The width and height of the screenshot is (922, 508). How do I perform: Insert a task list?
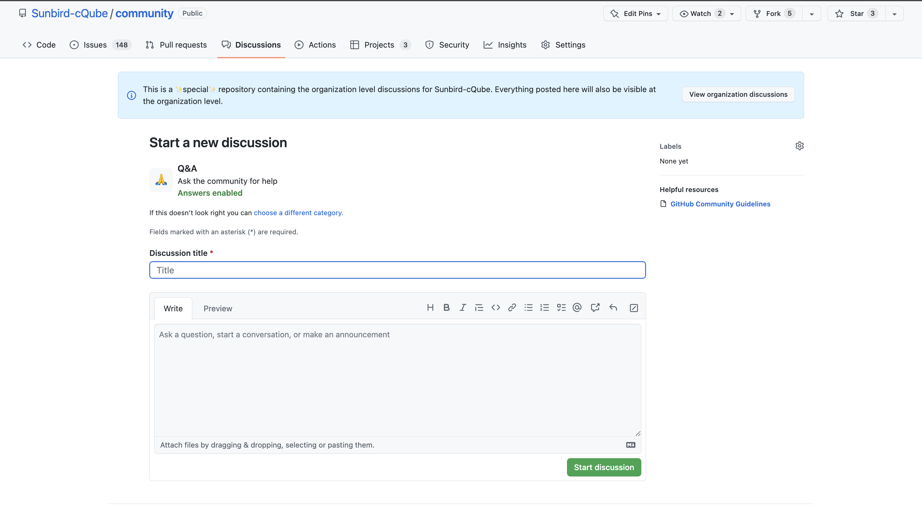click(x=561, y=308)
